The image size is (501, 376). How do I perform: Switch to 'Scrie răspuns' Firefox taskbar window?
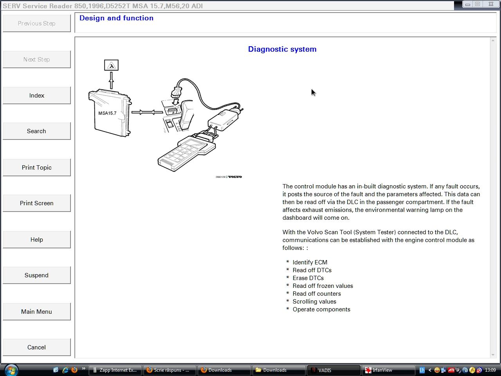pyautogui.click(x=170, y=370)
